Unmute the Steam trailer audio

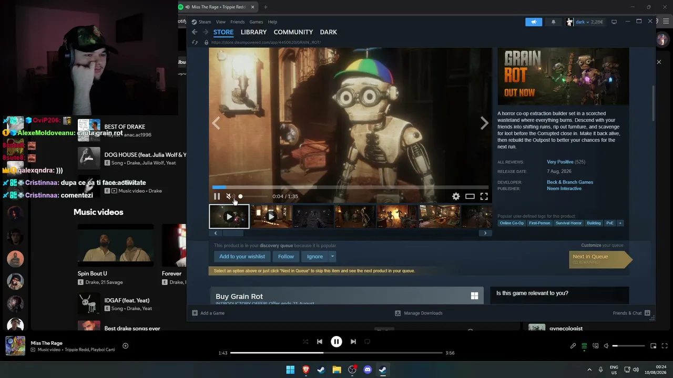tap(229, 196)
